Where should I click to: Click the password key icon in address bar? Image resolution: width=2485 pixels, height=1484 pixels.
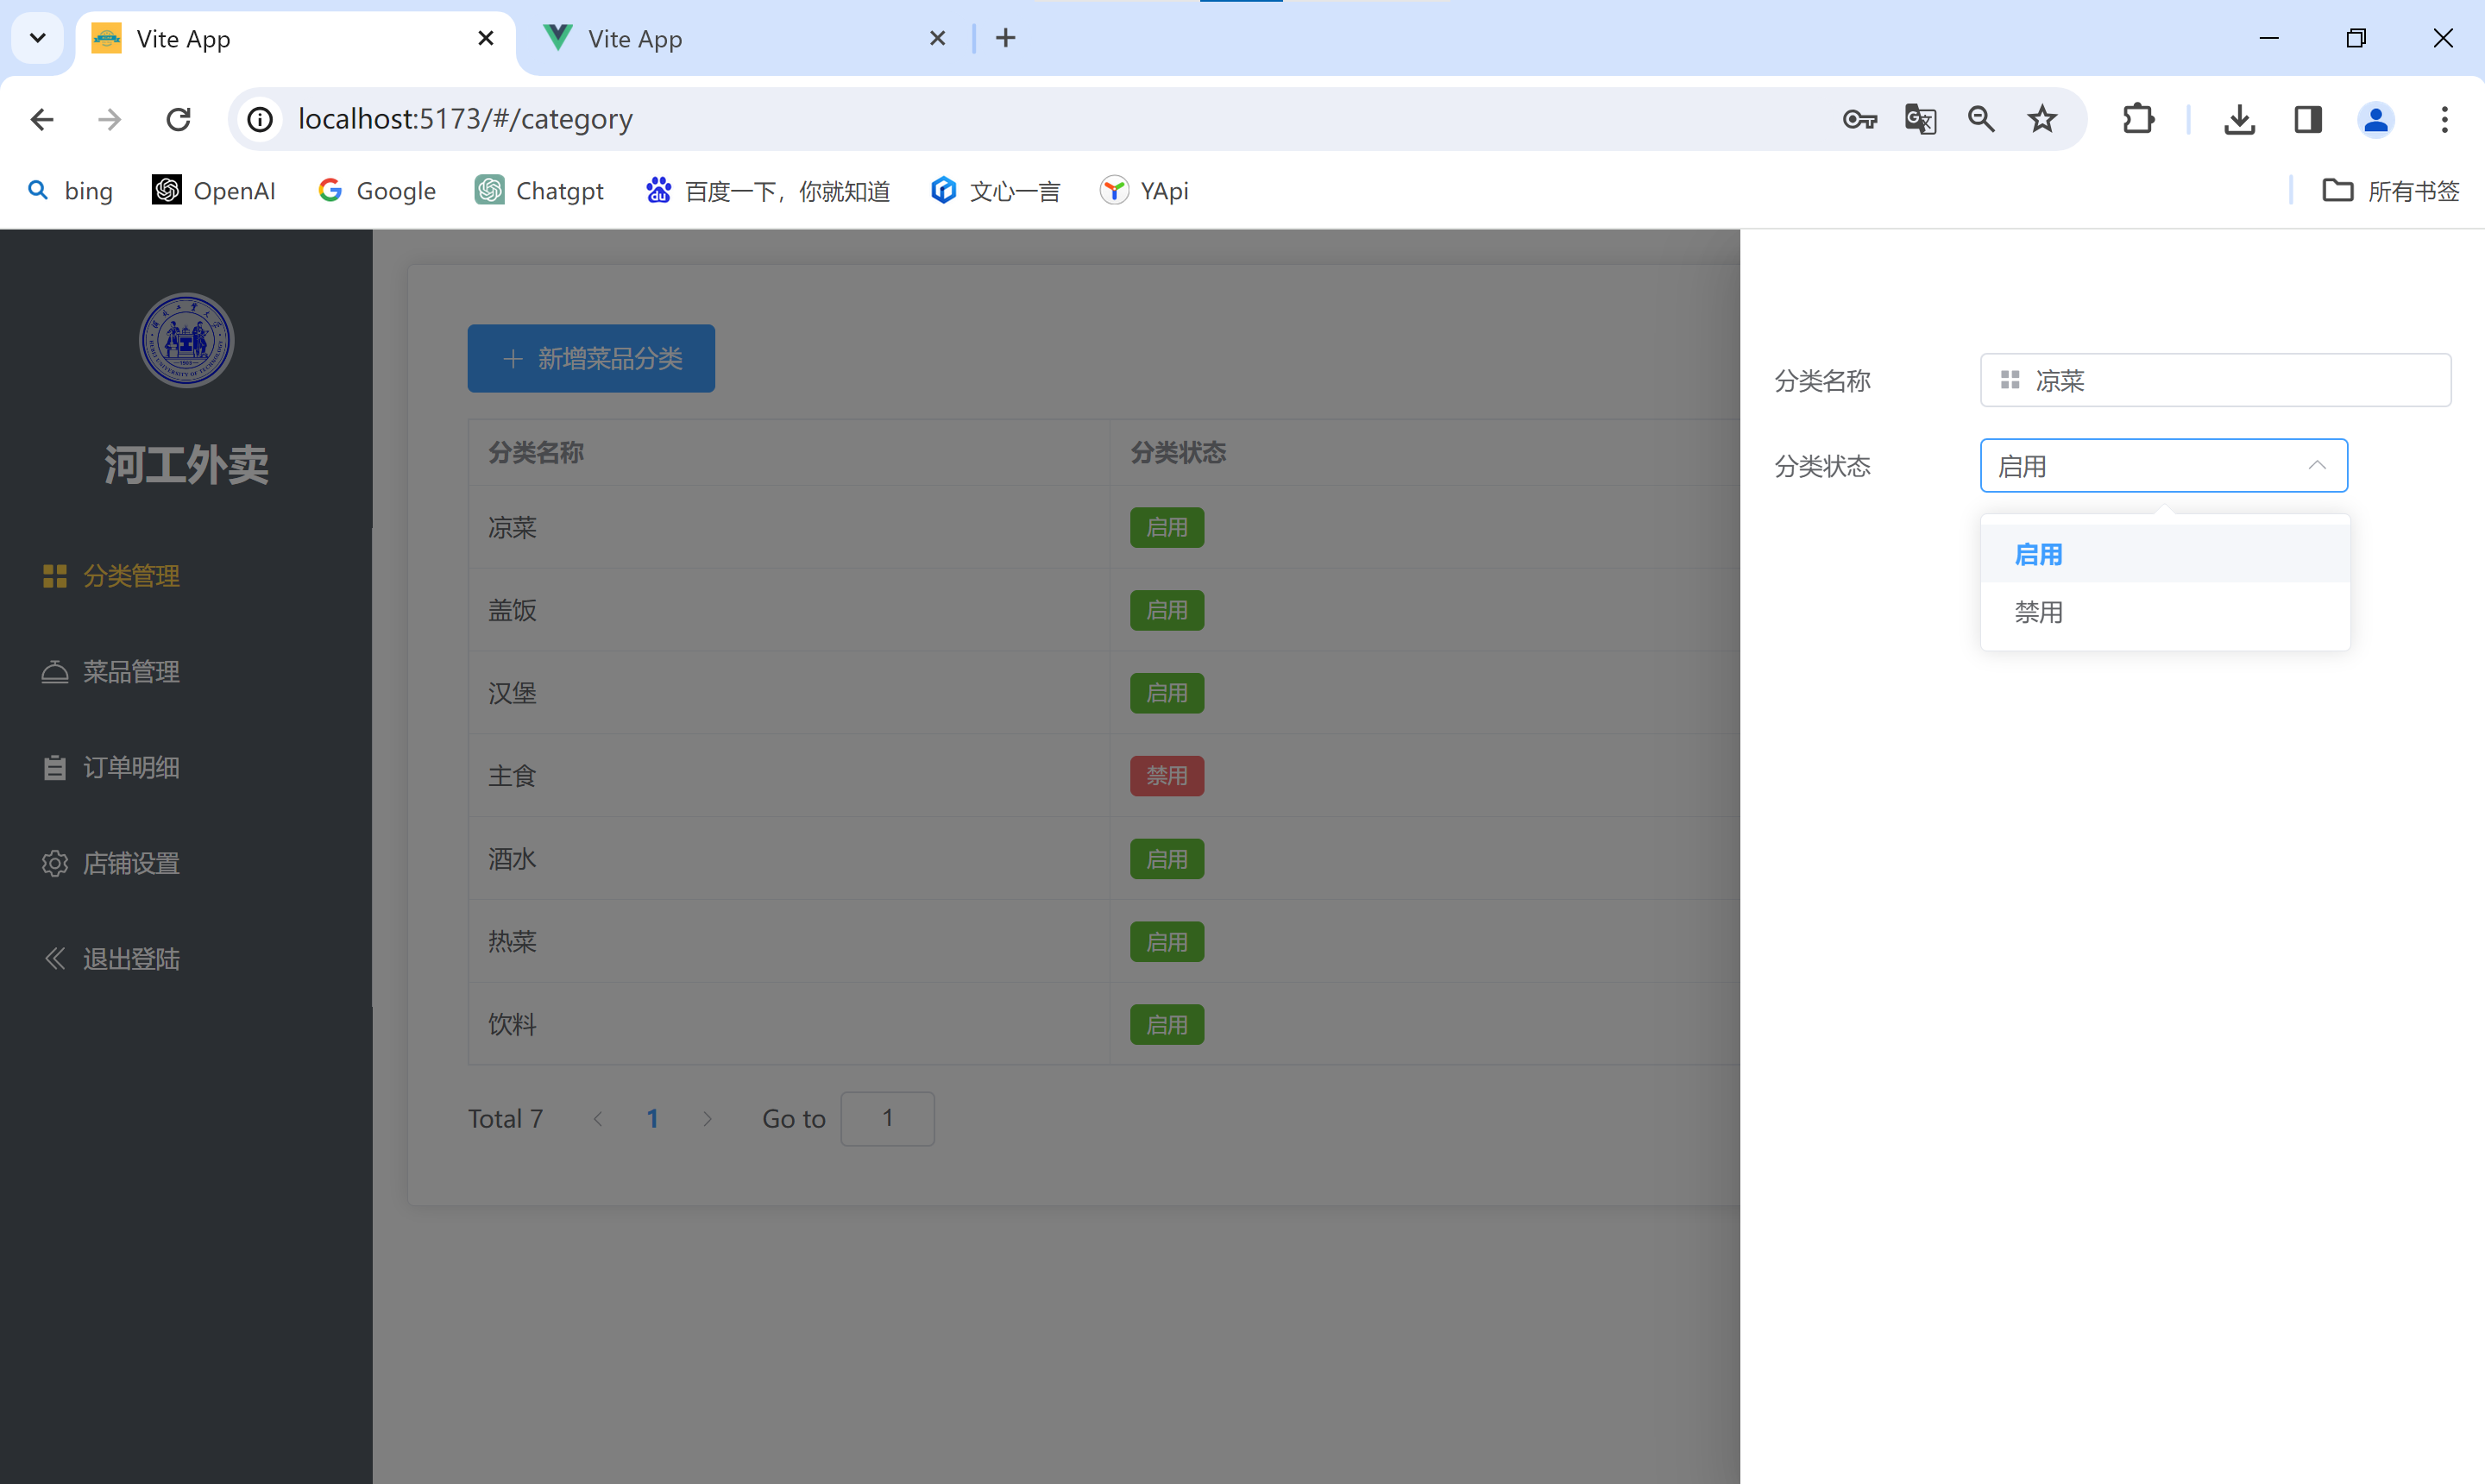coord(1859,120)
